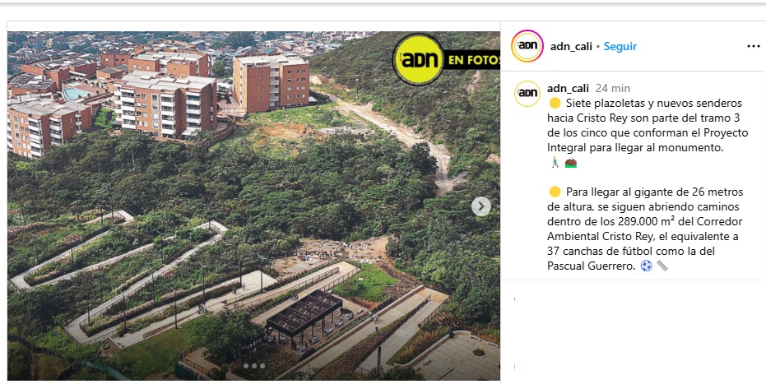Image resolution: width=766 pixels, height=384 pixels.
Task: Click the yellow circle before 'Siete plazoletas'
Action: click(x=555, y=103)
